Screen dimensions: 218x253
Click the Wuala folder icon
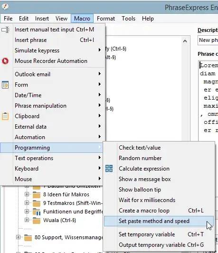click(x=37, y=221)
